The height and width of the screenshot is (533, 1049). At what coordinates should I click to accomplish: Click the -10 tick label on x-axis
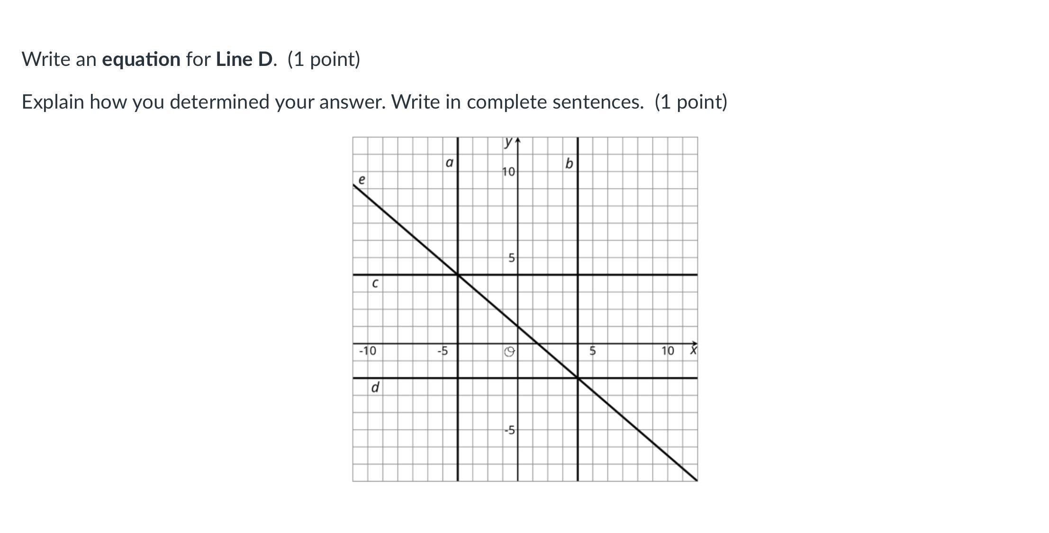click(x=368, y=351)
